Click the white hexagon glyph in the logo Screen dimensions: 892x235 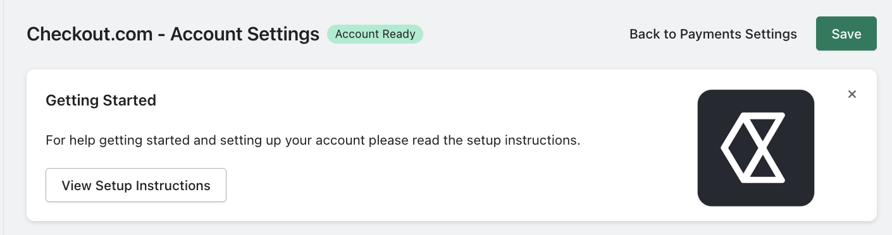(753, 148)
